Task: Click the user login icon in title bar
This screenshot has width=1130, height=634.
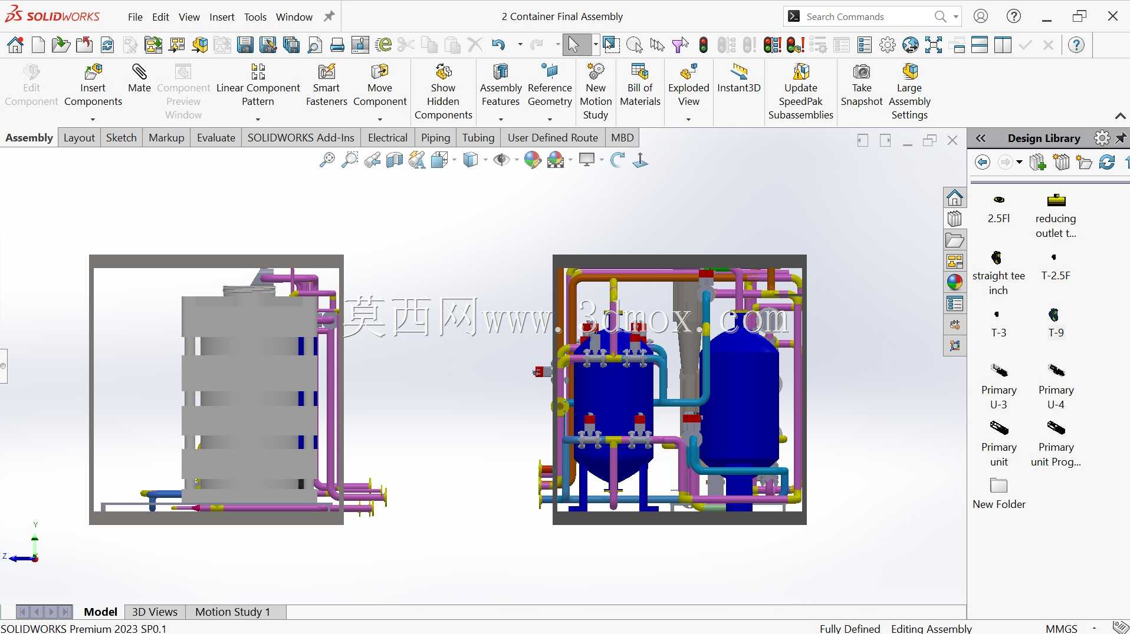Action: coord(981,16)
